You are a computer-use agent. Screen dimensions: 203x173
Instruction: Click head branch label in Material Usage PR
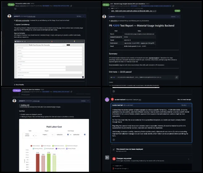click(156, 6)
